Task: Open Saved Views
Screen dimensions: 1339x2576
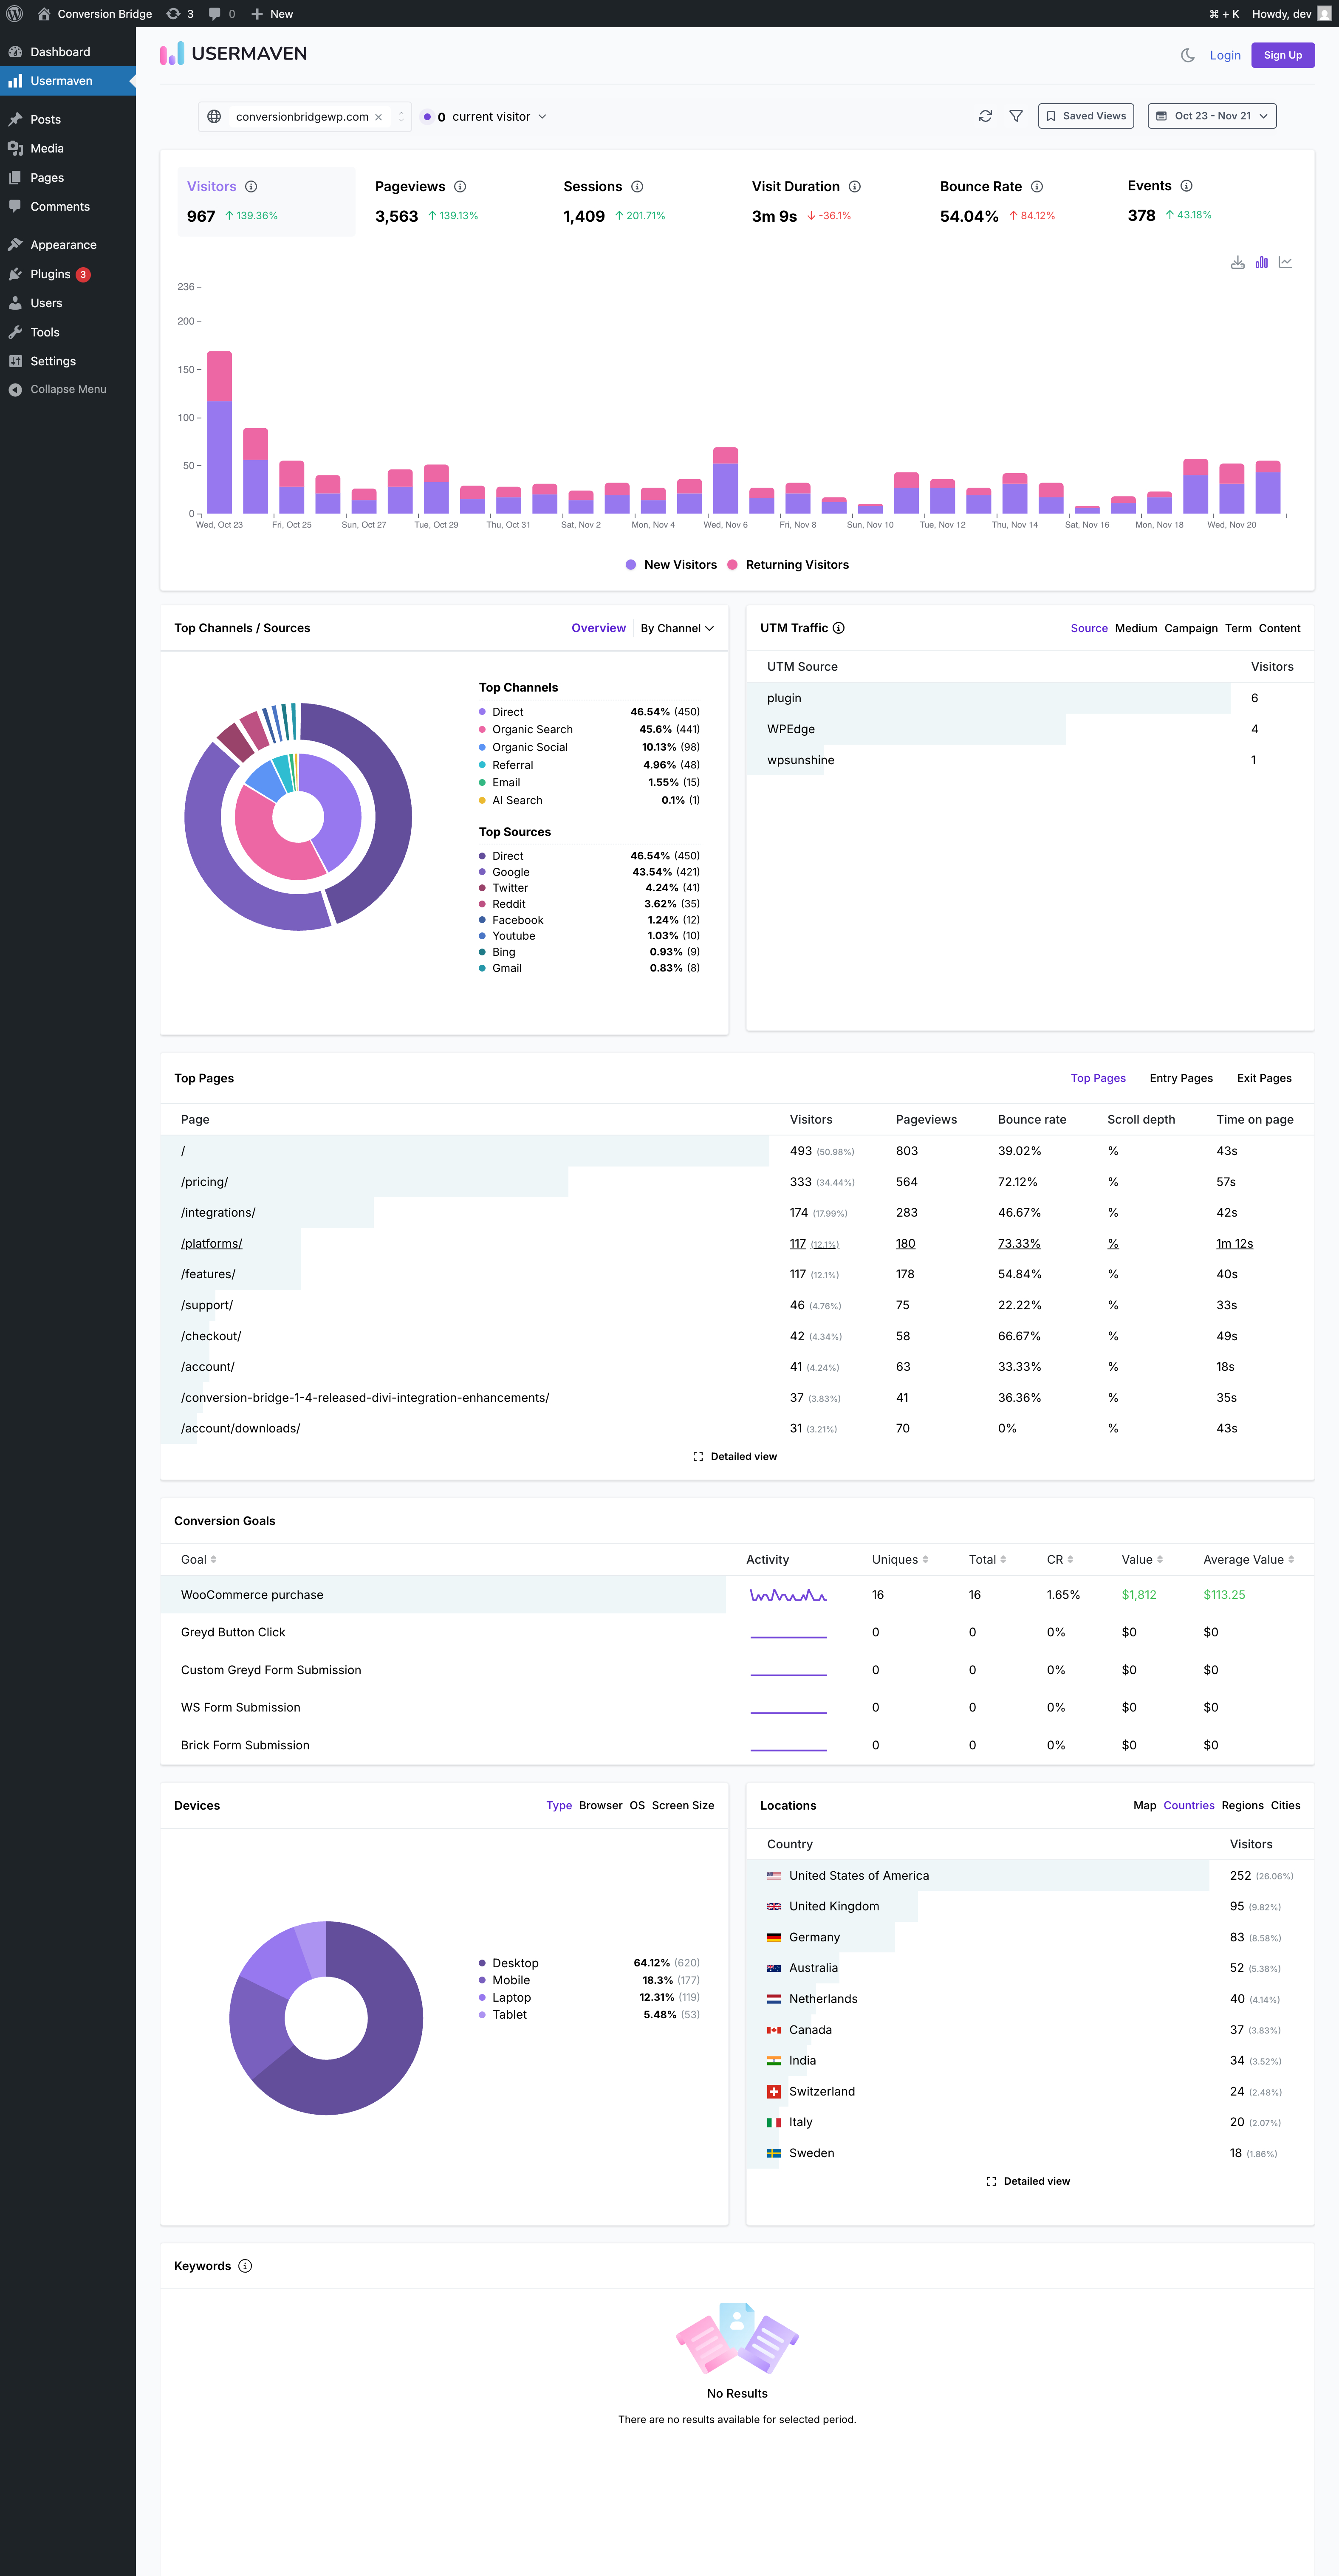Action: [x=1086, y=116]
